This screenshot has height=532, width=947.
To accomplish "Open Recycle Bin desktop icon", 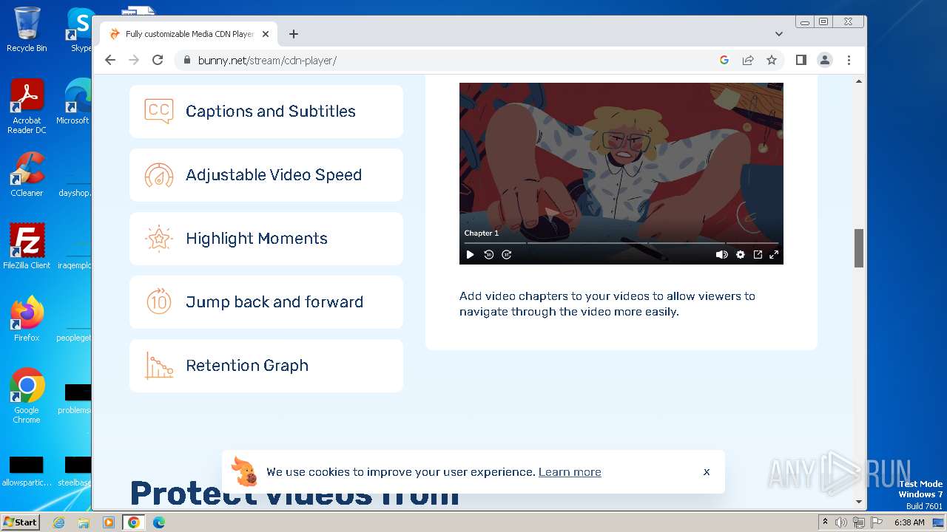I will [x=27, y=30].
